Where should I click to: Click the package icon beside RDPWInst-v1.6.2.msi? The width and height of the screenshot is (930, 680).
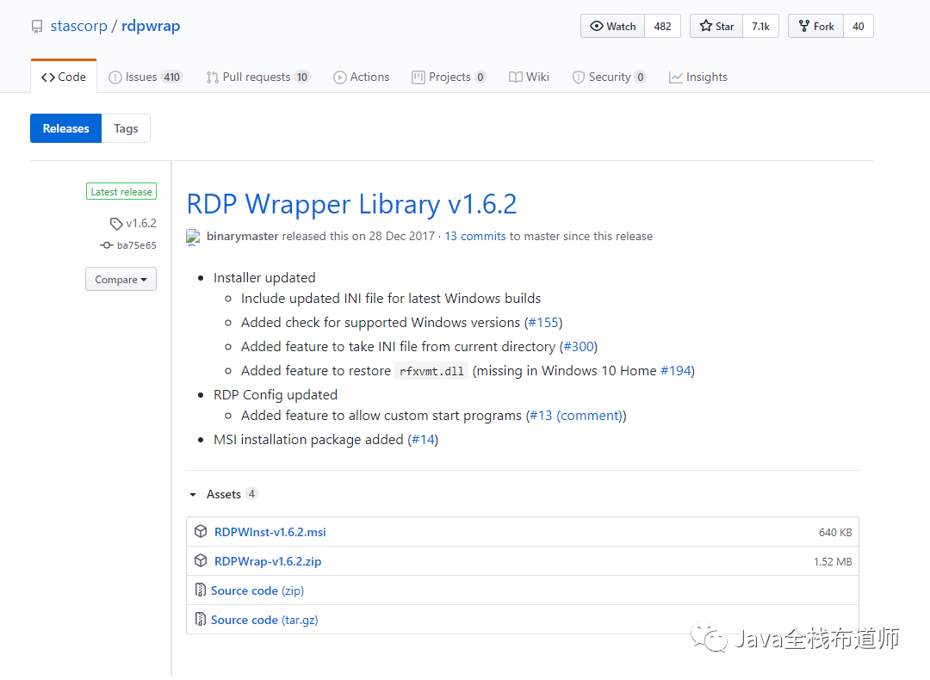pos(201,531)
